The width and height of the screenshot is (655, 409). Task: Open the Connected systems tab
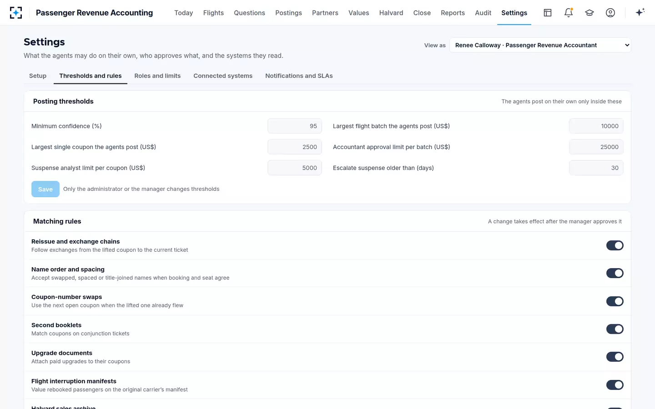(223, 76)
